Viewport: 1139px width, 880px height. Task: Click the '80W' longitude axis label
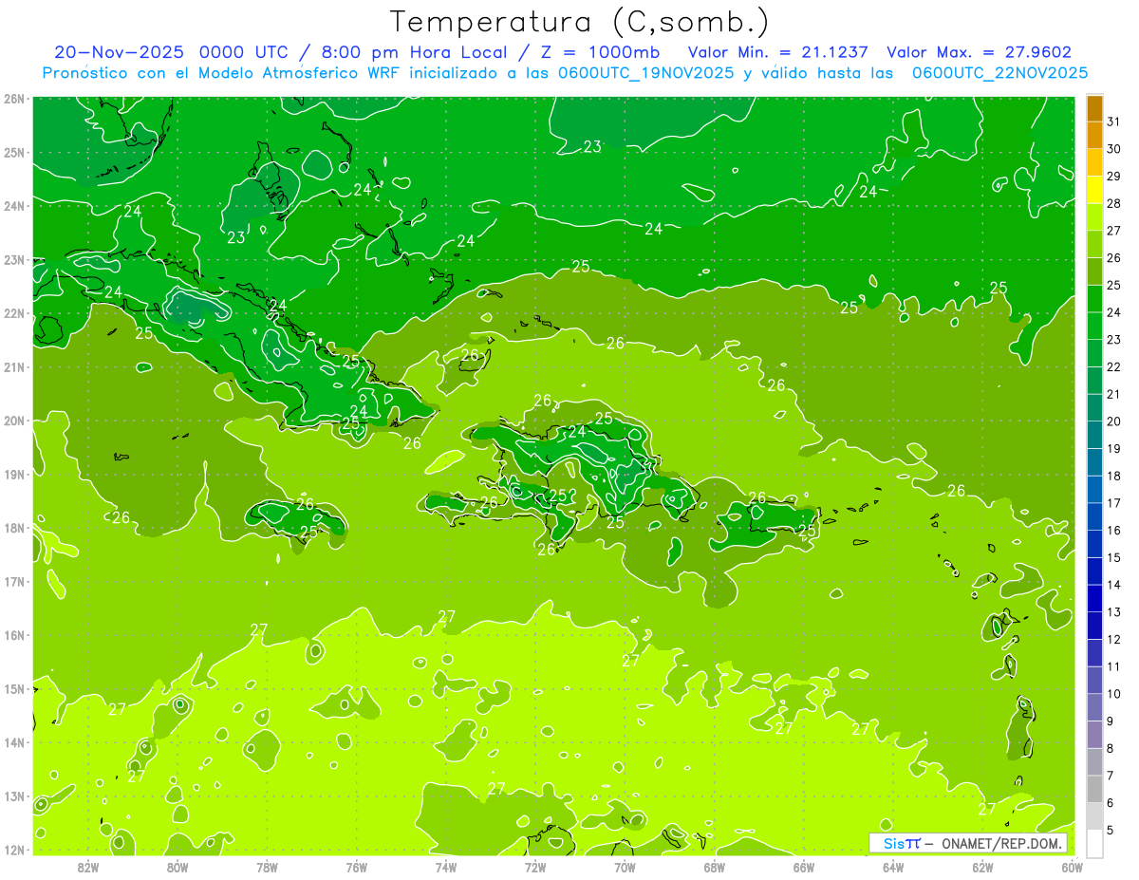tap(177, 866)
